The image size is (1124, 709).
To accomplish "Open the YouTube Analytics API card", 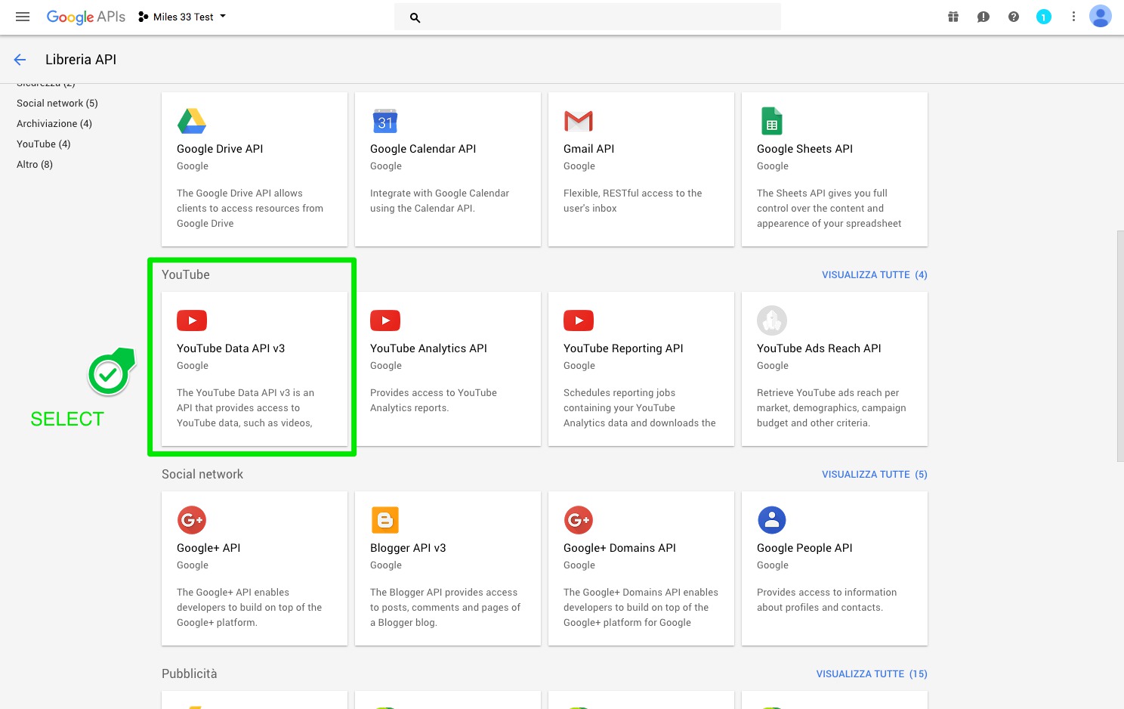I will 447,369.
